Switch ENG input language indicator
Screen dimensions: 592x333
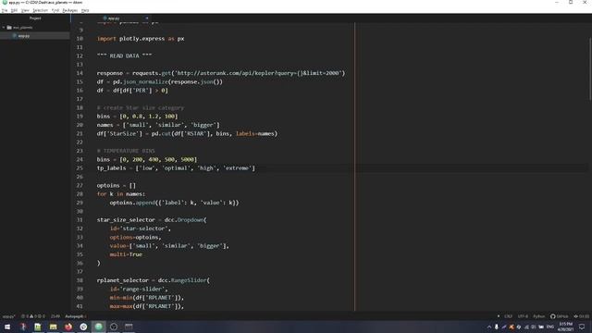click(x=550, y=327)
